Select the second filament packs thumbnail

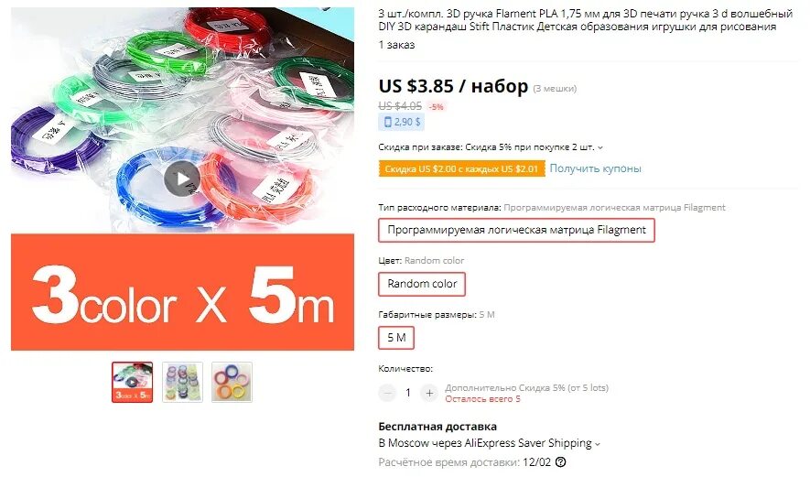[x=182, y=383]
